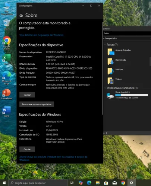Maximize the Configurações window

point(91,6)
